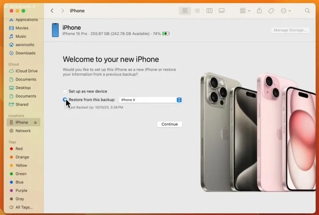319x215 pixels.
Task: Eject the iPhone in sidebar
Action: click(35, 122)
